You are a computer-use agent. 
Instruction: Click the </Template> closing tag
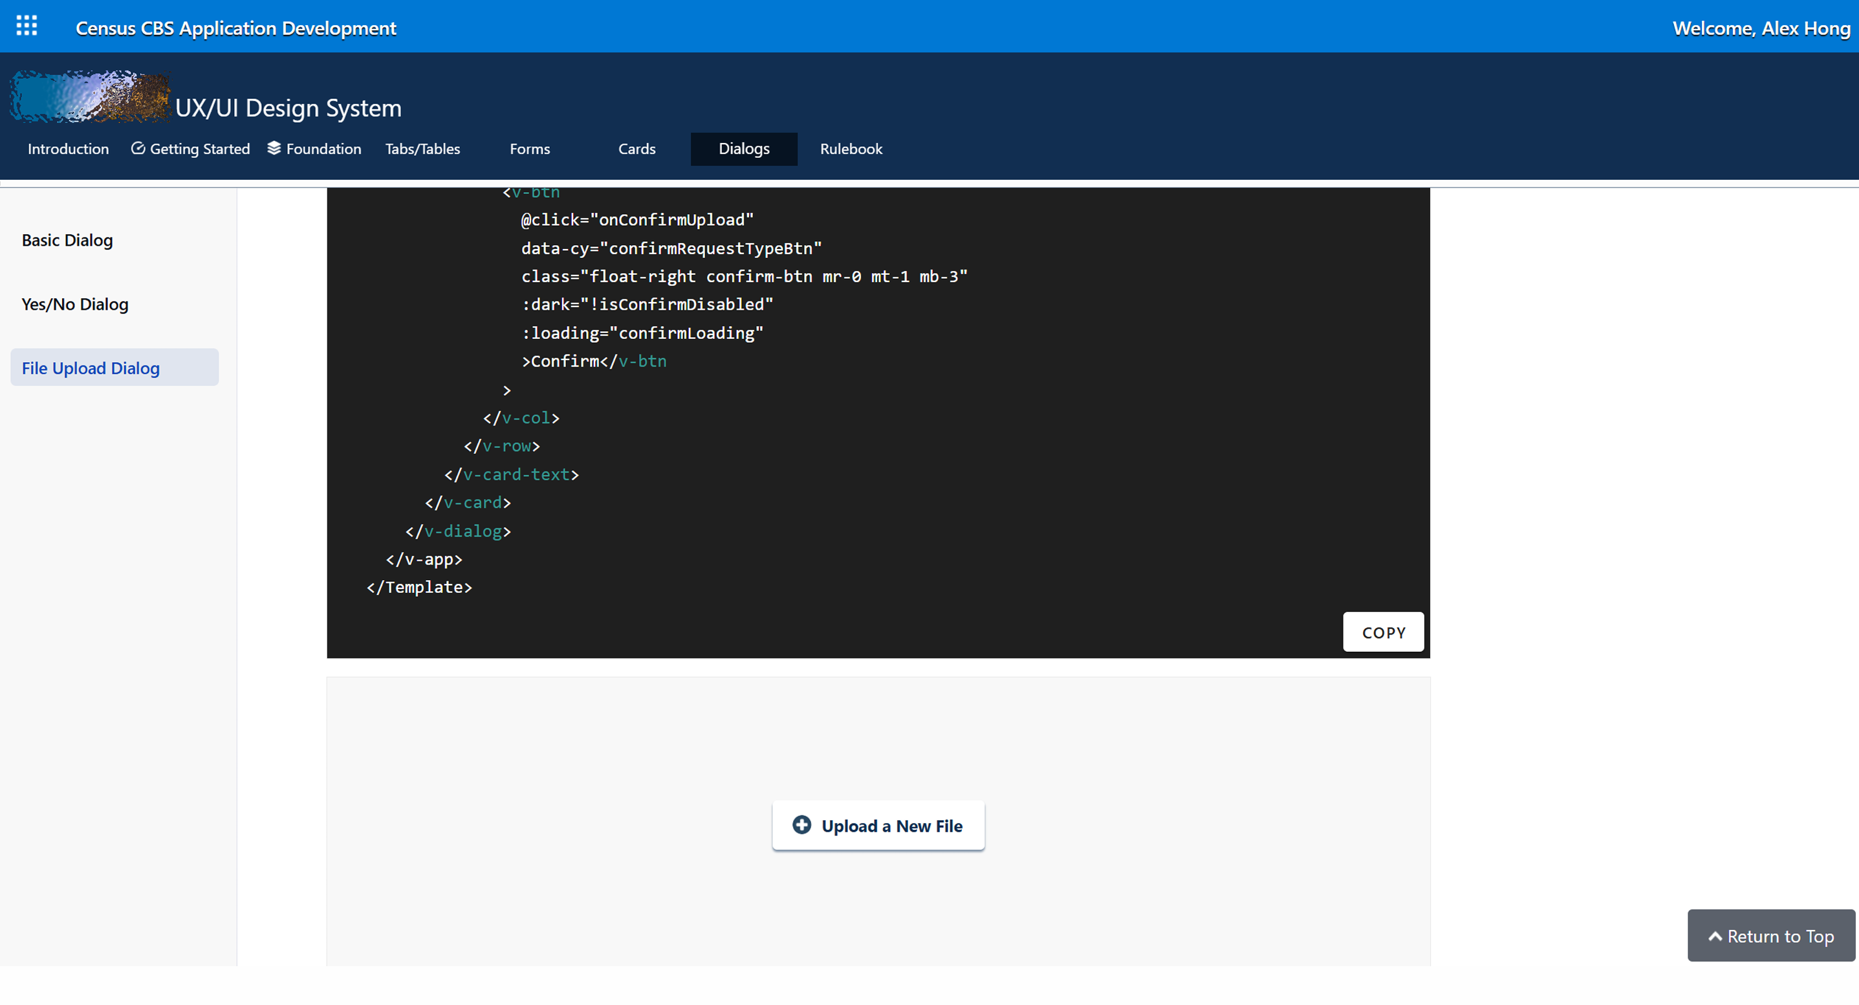click(419, 587)
